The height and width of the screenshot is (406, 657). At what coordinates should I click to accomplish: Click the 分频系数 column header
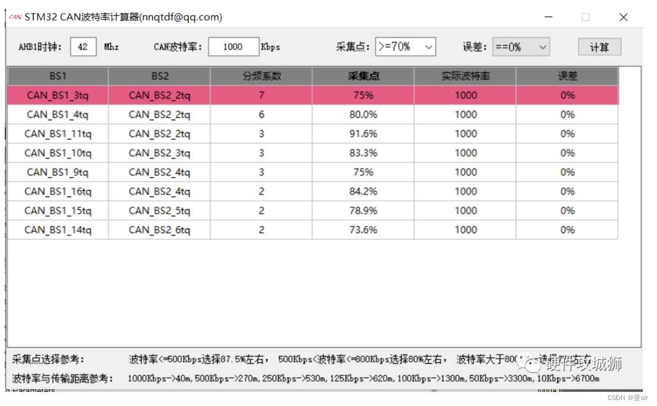(260, 75)
